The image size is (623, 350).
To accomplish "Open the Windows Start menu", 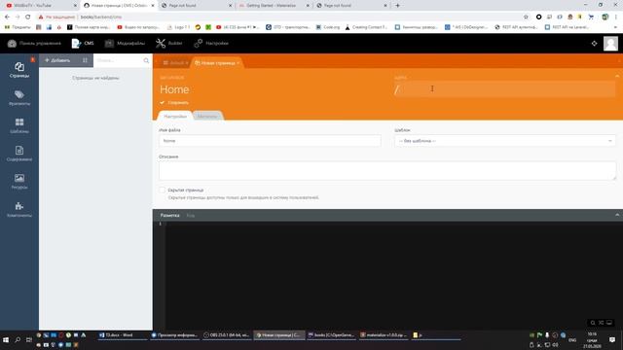I will [6, 340].
